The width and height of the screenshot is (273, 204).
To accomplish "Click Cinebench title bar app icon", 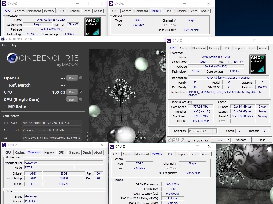I will tap(3, 39).
